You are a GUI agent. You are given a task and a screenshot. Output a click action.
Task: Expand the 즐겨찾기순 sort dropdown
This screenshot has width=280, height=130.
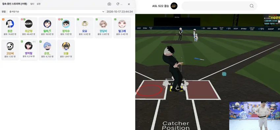[56, 11]
